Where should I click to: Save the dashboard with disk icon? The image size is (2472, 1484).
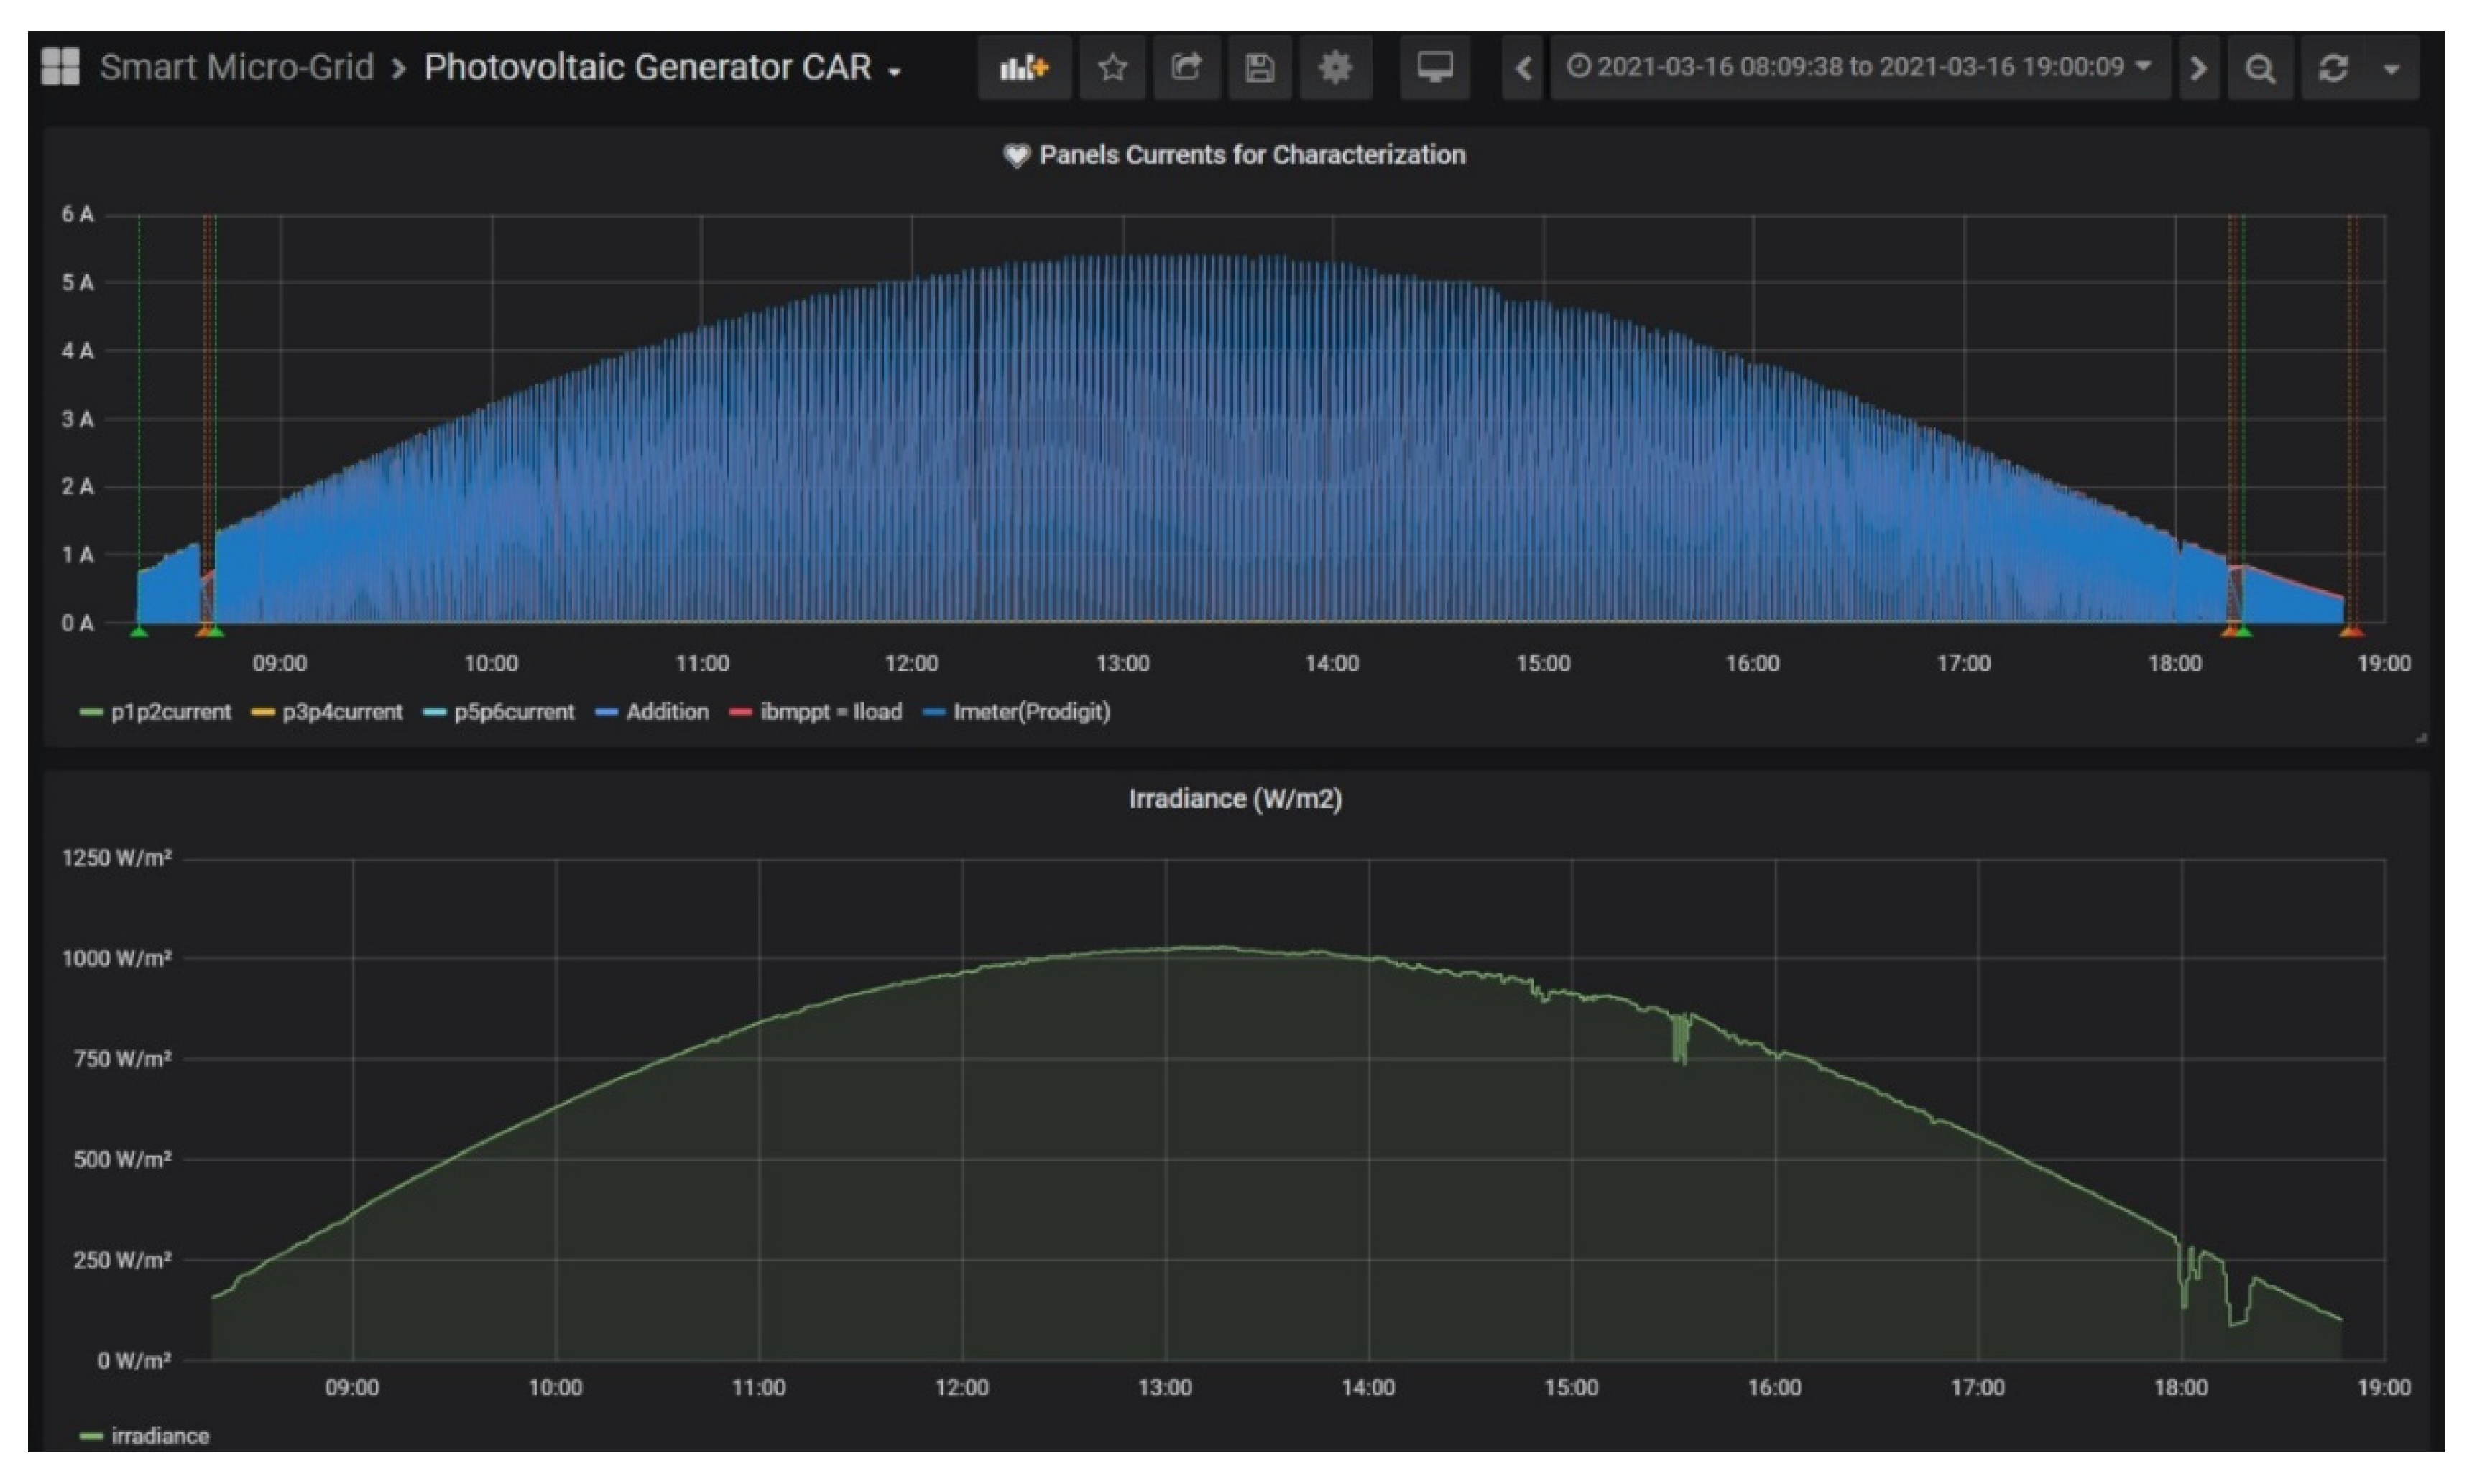pos(1260,68)
